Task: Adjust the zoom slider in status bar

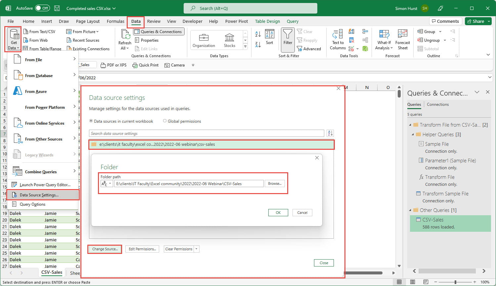Action: click(x=456, y=282)
